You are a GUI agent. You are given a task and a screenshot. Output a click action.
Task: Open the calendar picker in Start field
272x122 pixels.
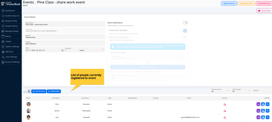click(x=62, y=50)
